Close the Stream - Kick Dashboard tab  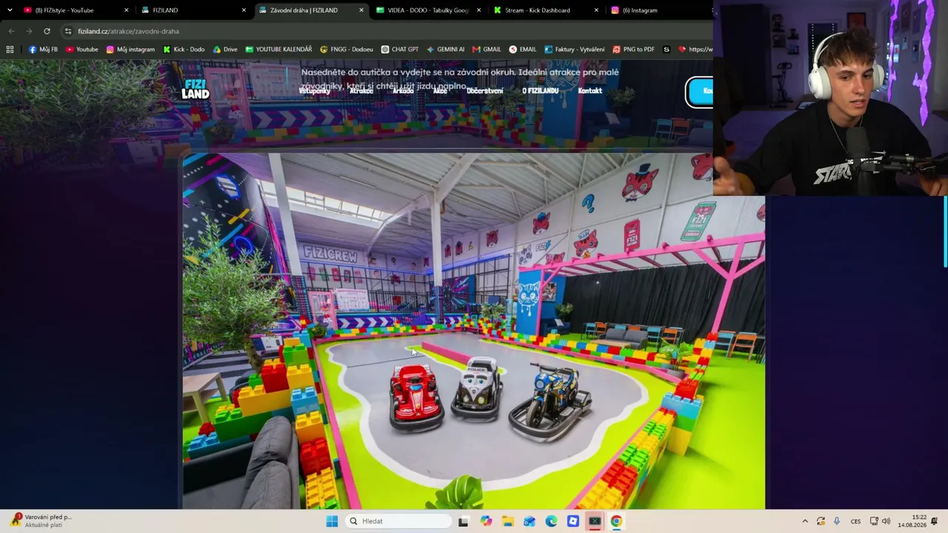pyautogui.click(x=596, y=10)
